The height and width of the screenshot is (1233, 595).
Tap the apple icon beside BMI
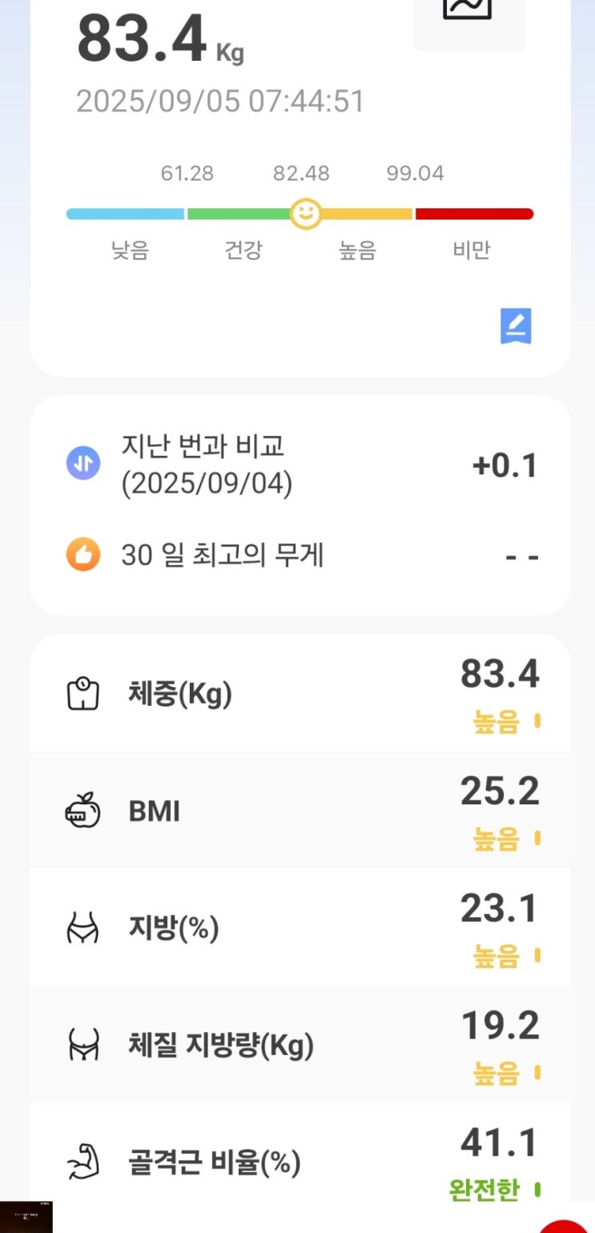tap(82, 812)
